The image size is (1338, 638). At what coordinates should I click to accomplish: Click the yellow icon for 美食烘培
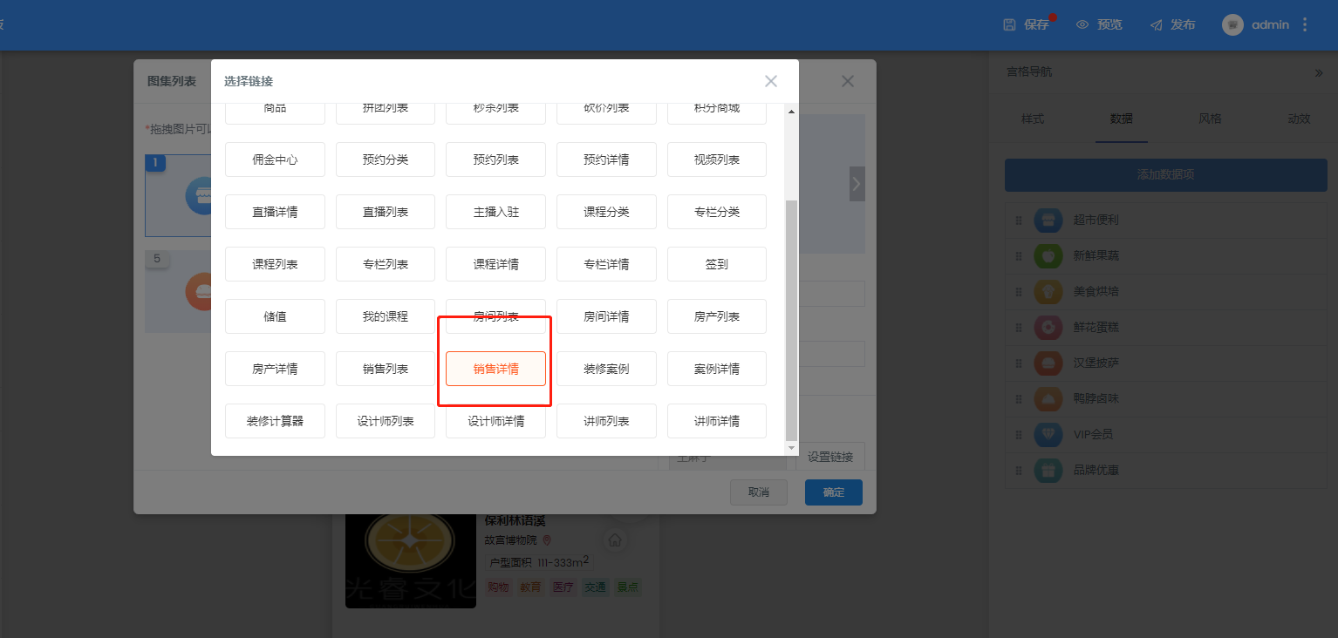[x=1048, y=292]
